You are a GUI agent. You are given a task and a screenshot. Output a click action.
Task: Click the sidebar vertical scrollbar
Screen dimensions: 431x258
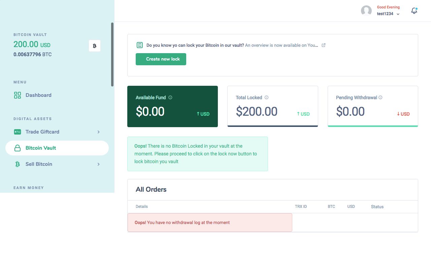[x=112, y=54]
